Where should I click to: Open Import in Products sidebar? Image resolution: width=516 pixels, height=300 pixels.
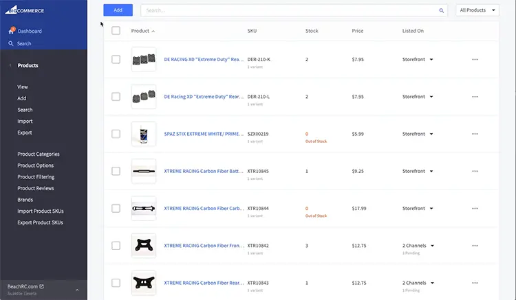[x=25, y=121]
